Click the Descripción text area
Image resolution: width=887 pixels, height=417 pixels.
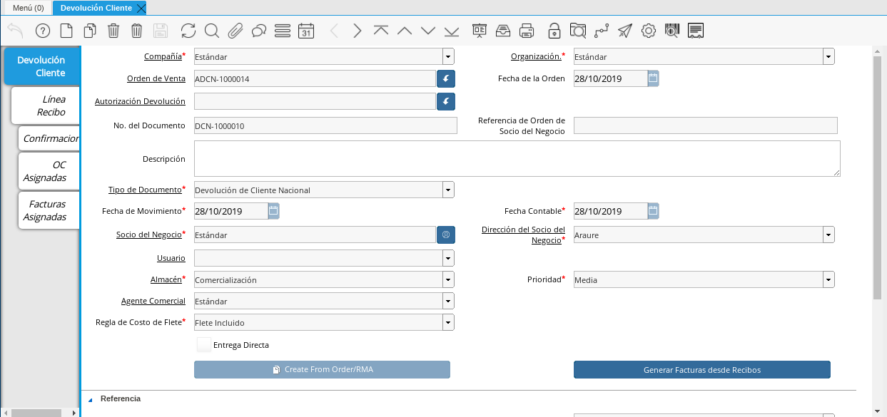[x=517, y=158]
